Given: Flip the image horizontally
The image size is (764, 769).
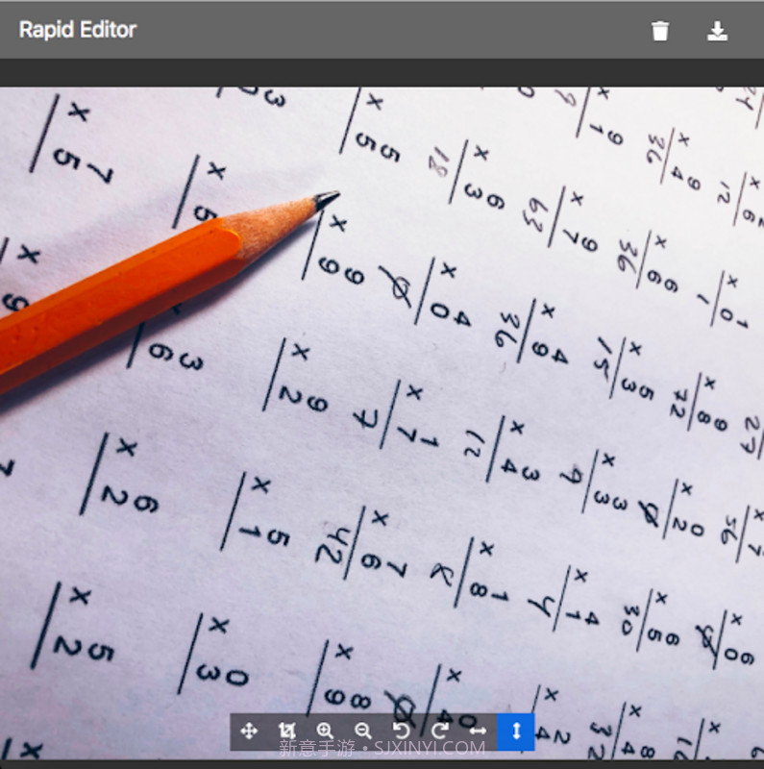Looking at the screenshot, I should click(x=478, y=732).
